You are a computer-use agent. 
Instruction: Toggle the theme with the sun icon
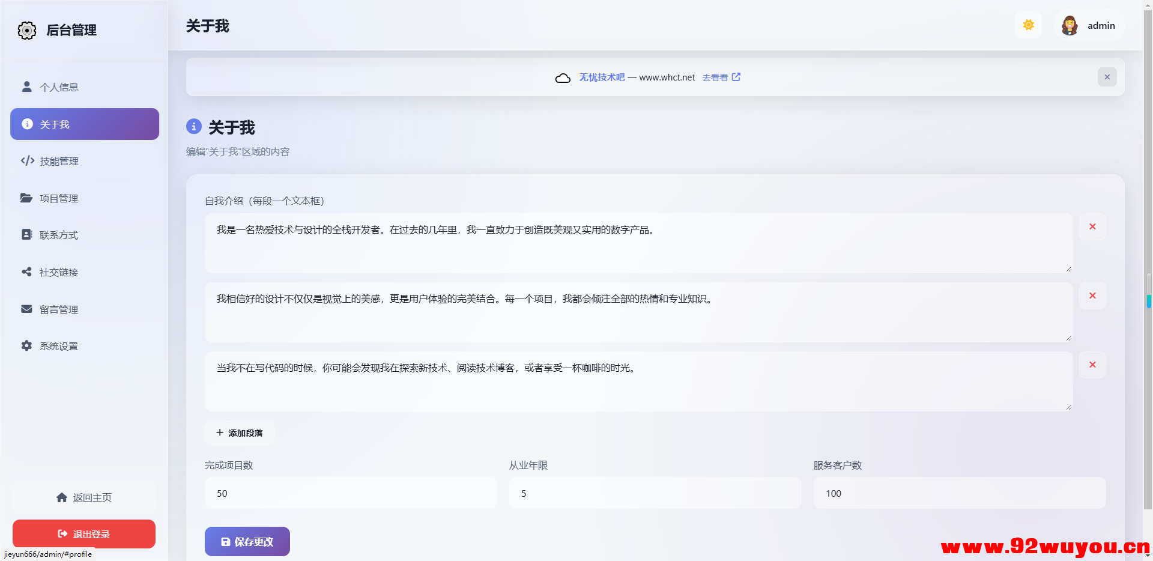(1028, 25)
